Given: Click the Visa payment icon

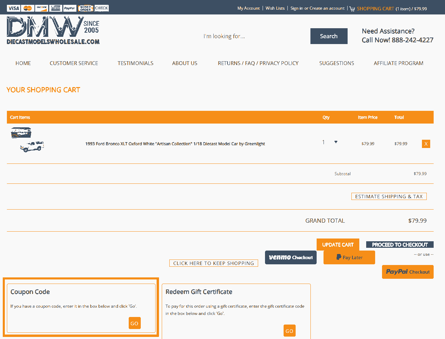Looking at the screenshot, I should (x=13, y=8).
